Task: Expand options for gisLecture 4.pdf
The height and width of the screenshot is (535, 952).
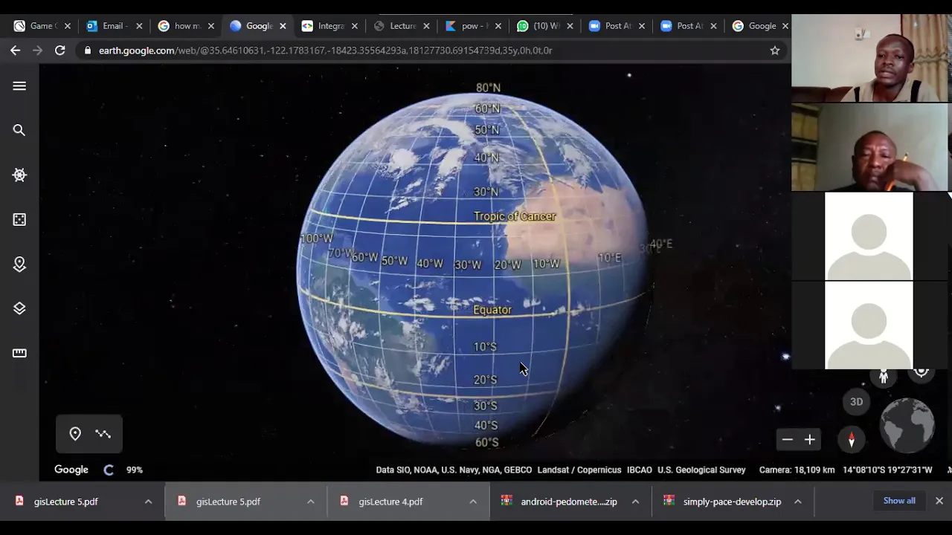Action: coord(472,502)
